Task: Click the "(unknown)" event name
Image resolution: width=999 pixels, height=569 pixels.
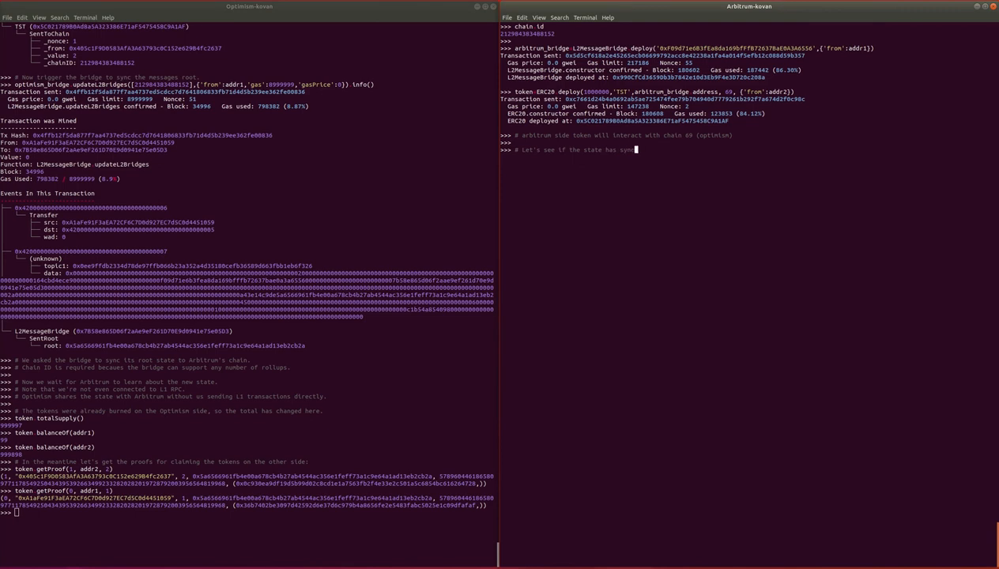Action: pyautogui.click(x=45, y=258)
